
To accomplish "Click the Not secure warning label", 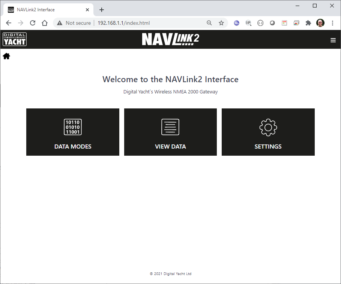I will (77, 23).
